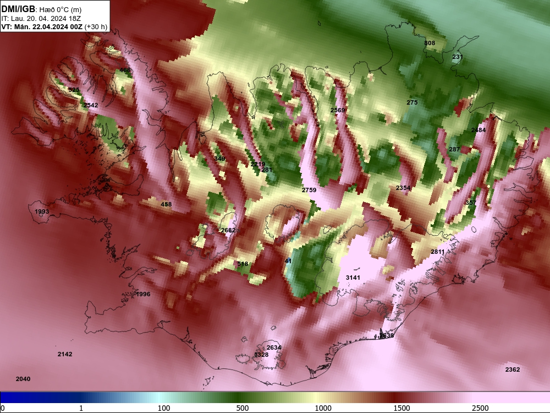The height and width of the screenshot is (413, 550).
Task: Click the map value 275
Action: pyautogui.click(x=412, y=102)
